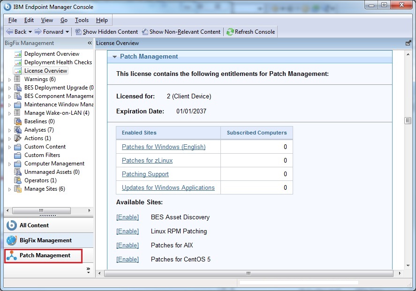Open the Edit menu
This screenshot has width=416, height=291.
29,20
